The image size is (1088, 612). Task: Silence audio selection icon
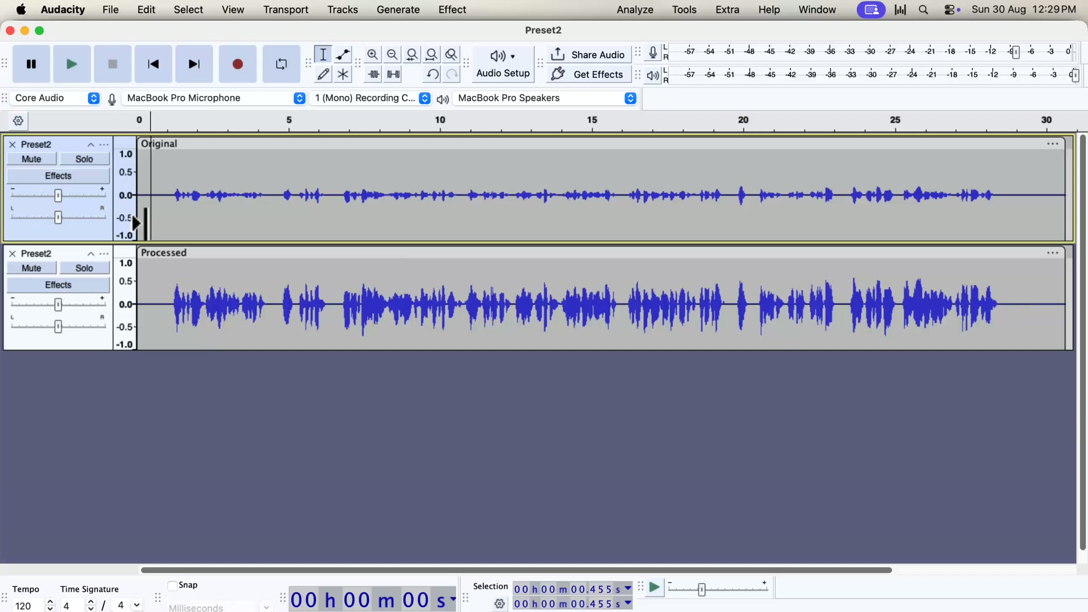tap(393, 74)
